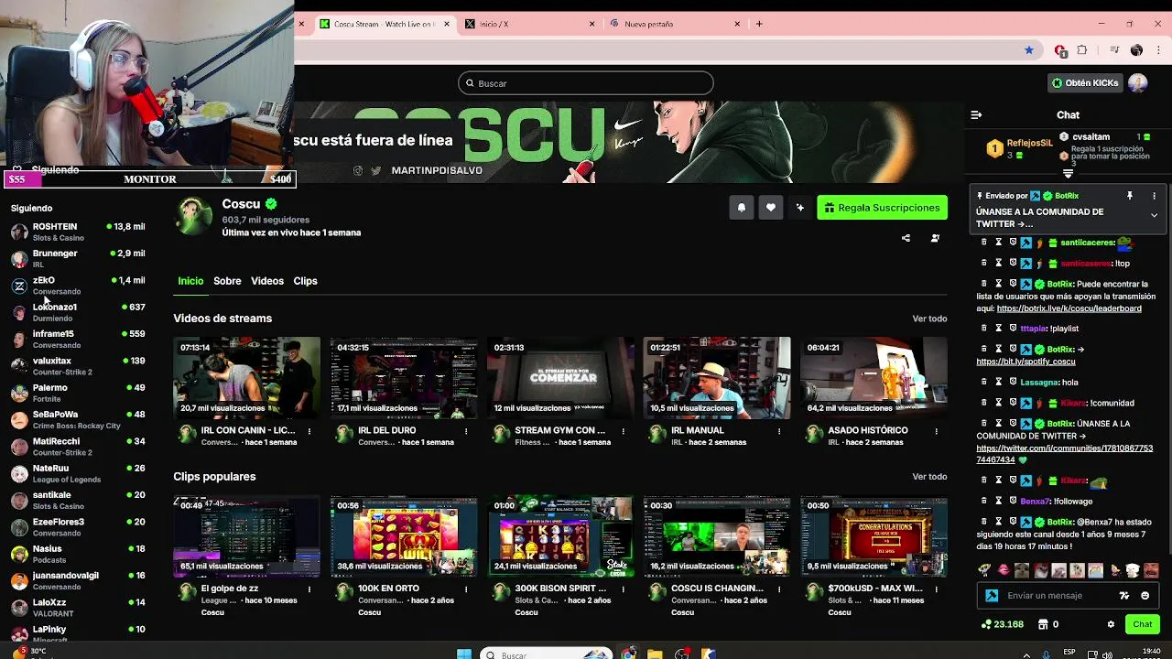Open the browser extensions puzzle icon
The width and height of the screenshot is (1172, 659).
click(x=1082, y=50)
